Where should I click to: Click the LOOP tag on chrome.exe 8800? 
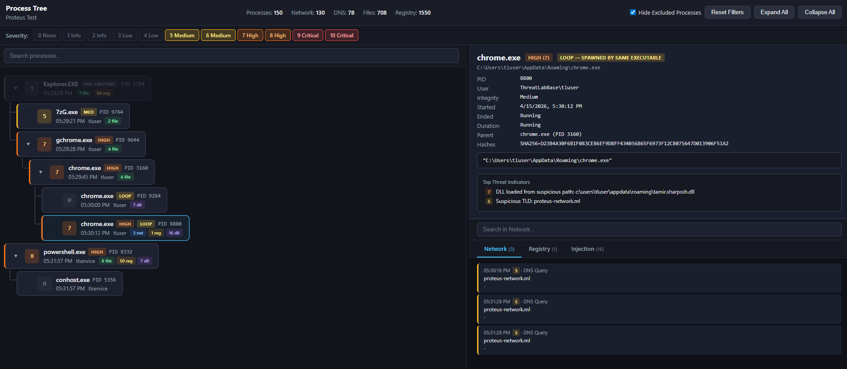(x=146, y=224)
